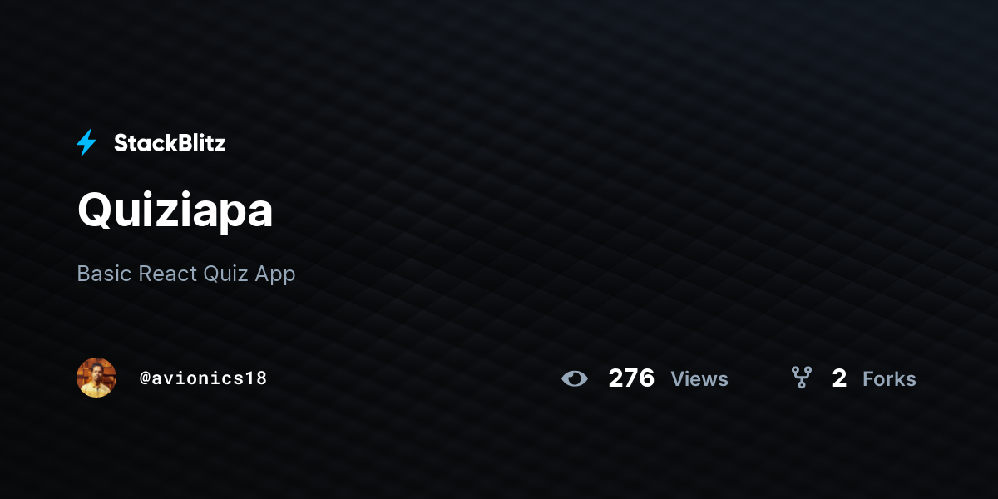The width and height of the screenshot is (998, 499).
Task: Click the Basic React Quiz App description
Action: pyautogui.click(x=186, y=274)
